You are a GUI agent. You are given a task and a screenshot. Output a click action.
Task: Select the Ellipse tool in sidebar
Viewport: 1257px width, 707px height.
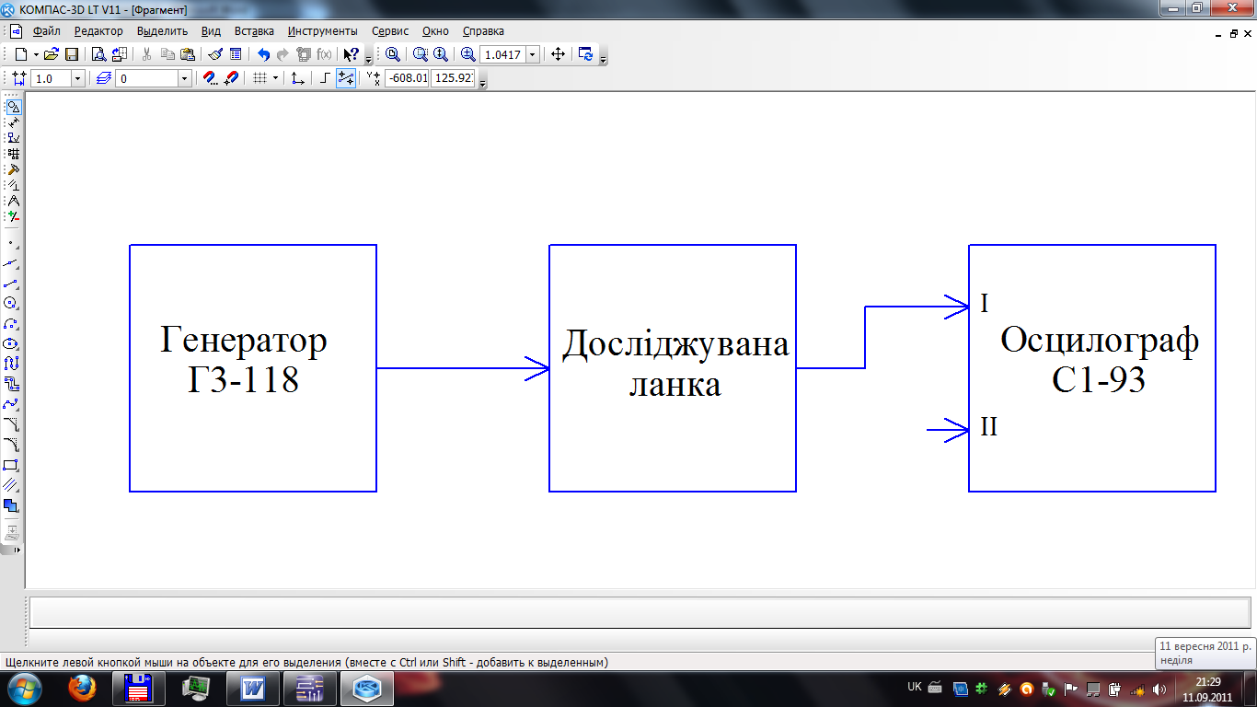(11, 343)
